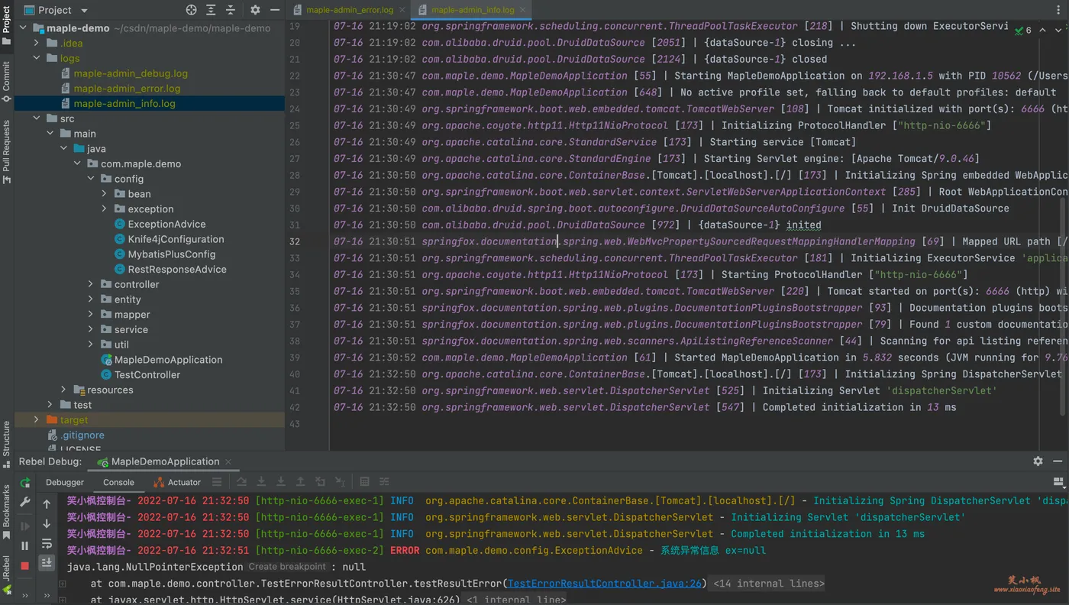Collapse the config package
This screenshot has height=605, width=1069.
[x=91, y=179]
